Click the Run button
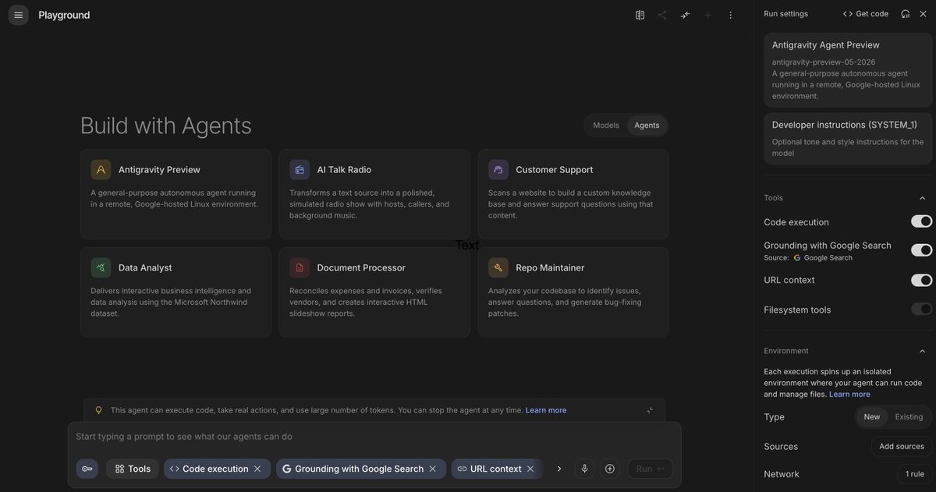 pyautogui.click(x=650, y=469)
